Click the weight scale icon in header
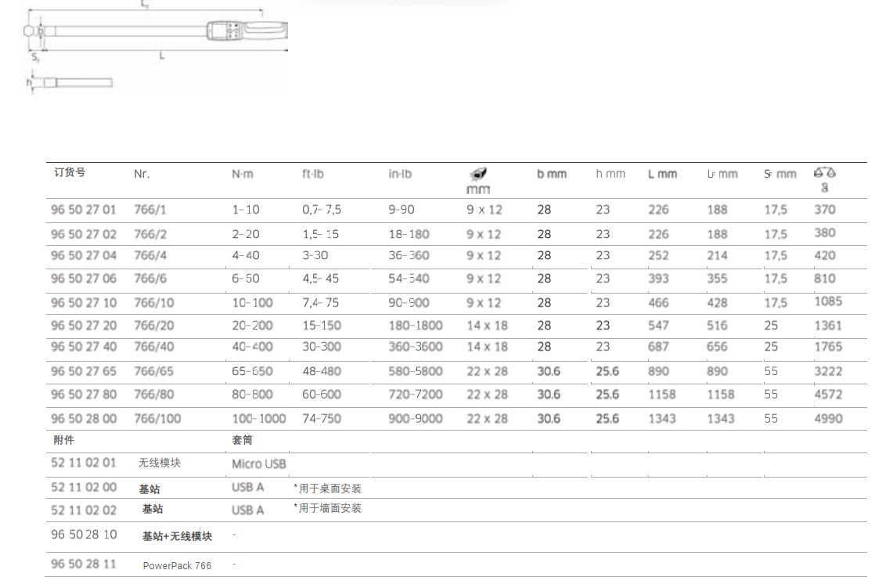 tap(824, 172)
